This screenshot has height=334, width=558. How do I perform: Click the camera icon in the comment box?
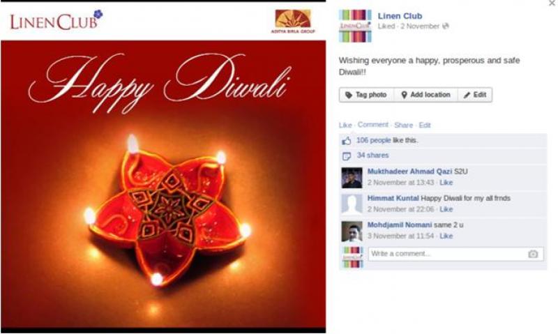[x=532, y=254]
